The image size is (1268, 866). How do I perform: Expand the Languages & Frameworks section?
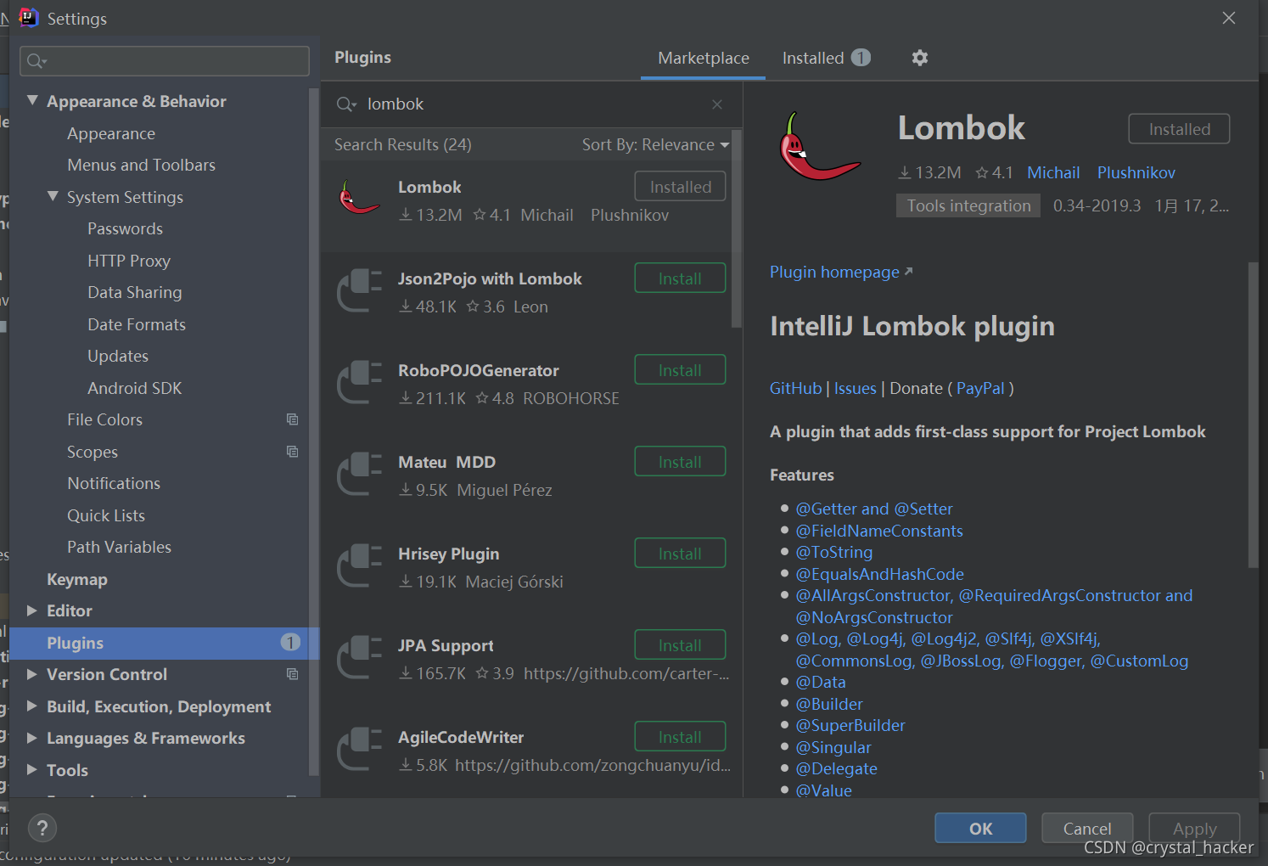(x=32, y=738)
